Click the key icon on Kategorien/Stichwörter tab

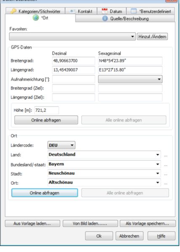[13, 11]
